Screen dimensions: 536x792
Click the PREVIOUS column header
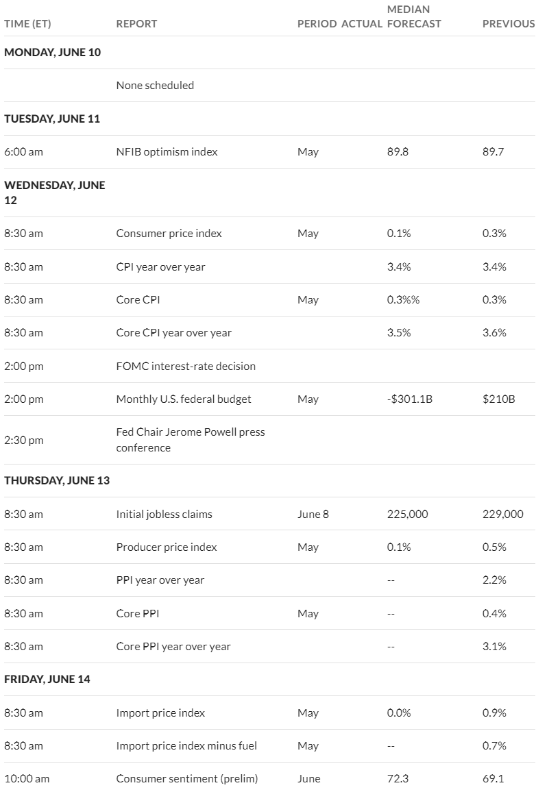point(508,24)
